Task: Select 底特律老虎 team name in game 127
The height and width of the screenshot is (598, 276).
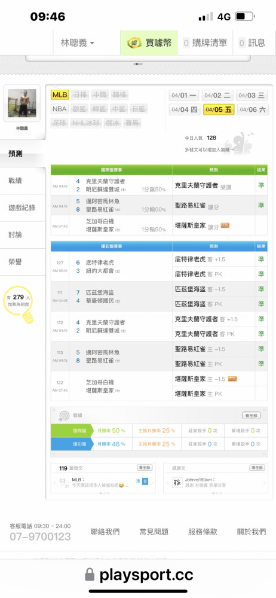Action: tap(100, 263)
